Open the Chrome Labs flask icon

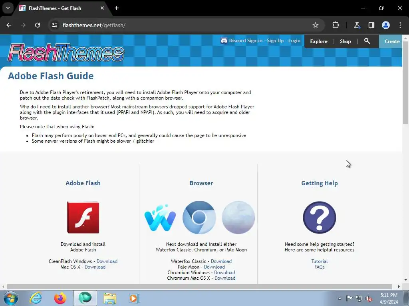pos(357,25)
